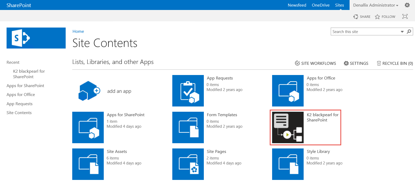Screen dimensions: 415x187
Task: Open the Apps for Office tile icon
Action: [288, 91]
